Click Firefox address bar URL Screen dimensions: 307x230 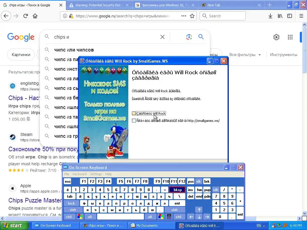coord(123,16)
